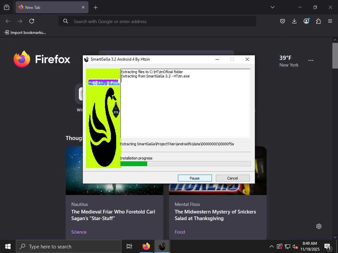The image size is (338, 253).
Task: Click the scrollbar down arrow
Action: pyautogui.click(x=335, y=237)
